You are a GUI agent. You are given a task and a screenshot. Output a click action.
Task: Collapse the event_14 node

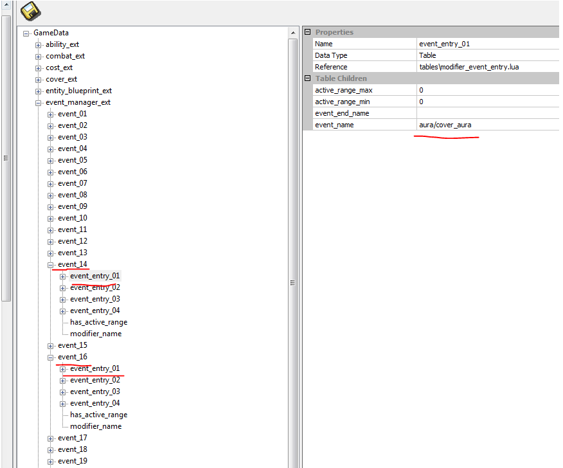coord(50,265)
